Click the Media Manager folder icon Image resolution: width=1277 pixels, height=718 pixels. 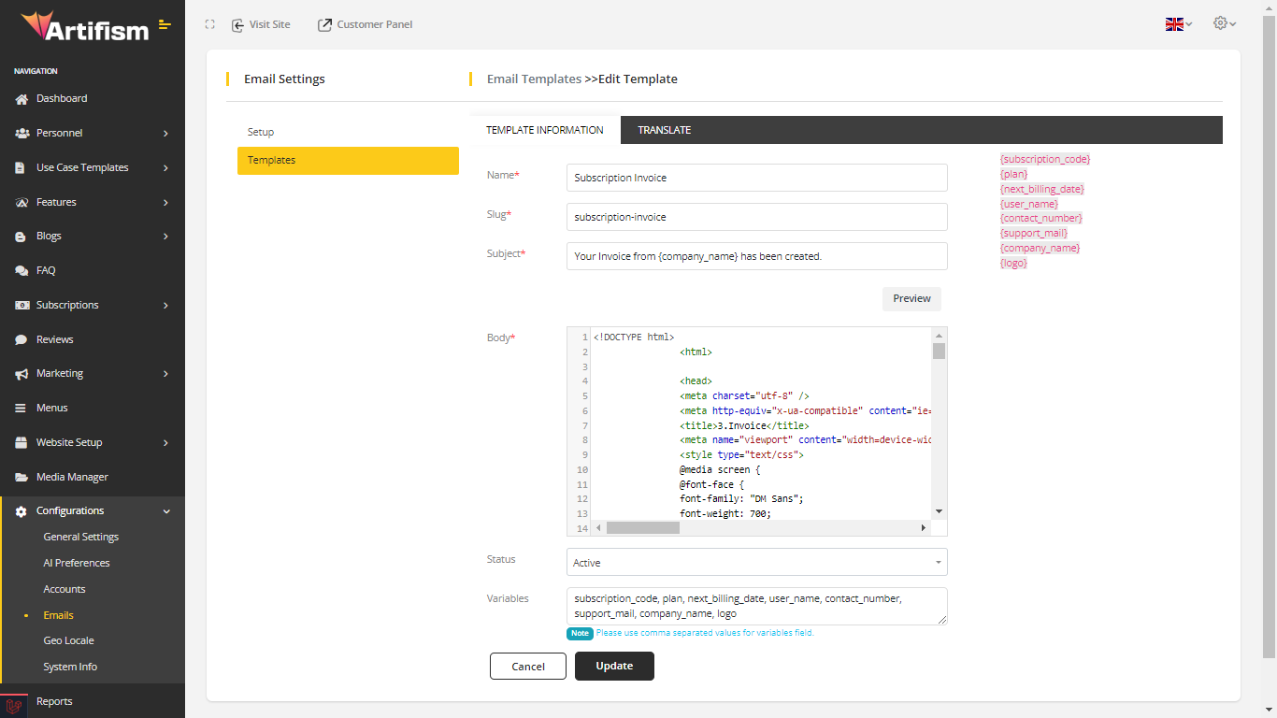[x=22, y=478]
